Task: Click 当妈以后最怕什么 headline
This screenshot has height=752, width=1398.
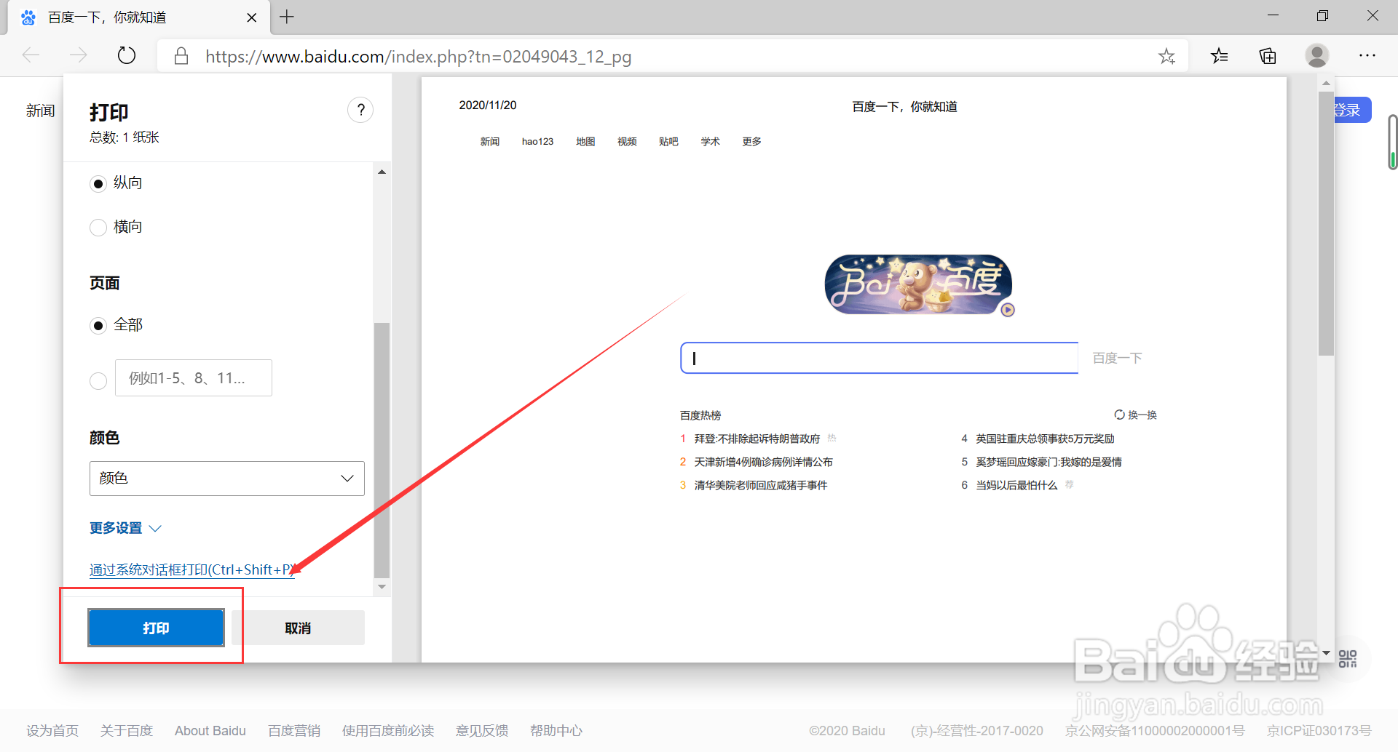Action: (x=1016, y=485)
